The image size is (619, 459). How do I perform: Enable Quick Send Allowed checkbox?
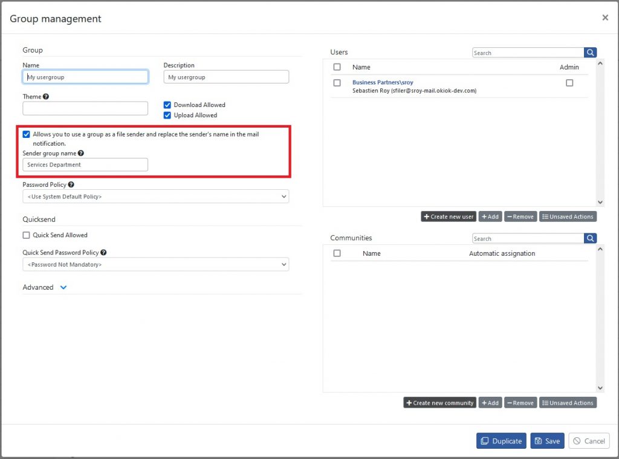click(x=27, y=235)
